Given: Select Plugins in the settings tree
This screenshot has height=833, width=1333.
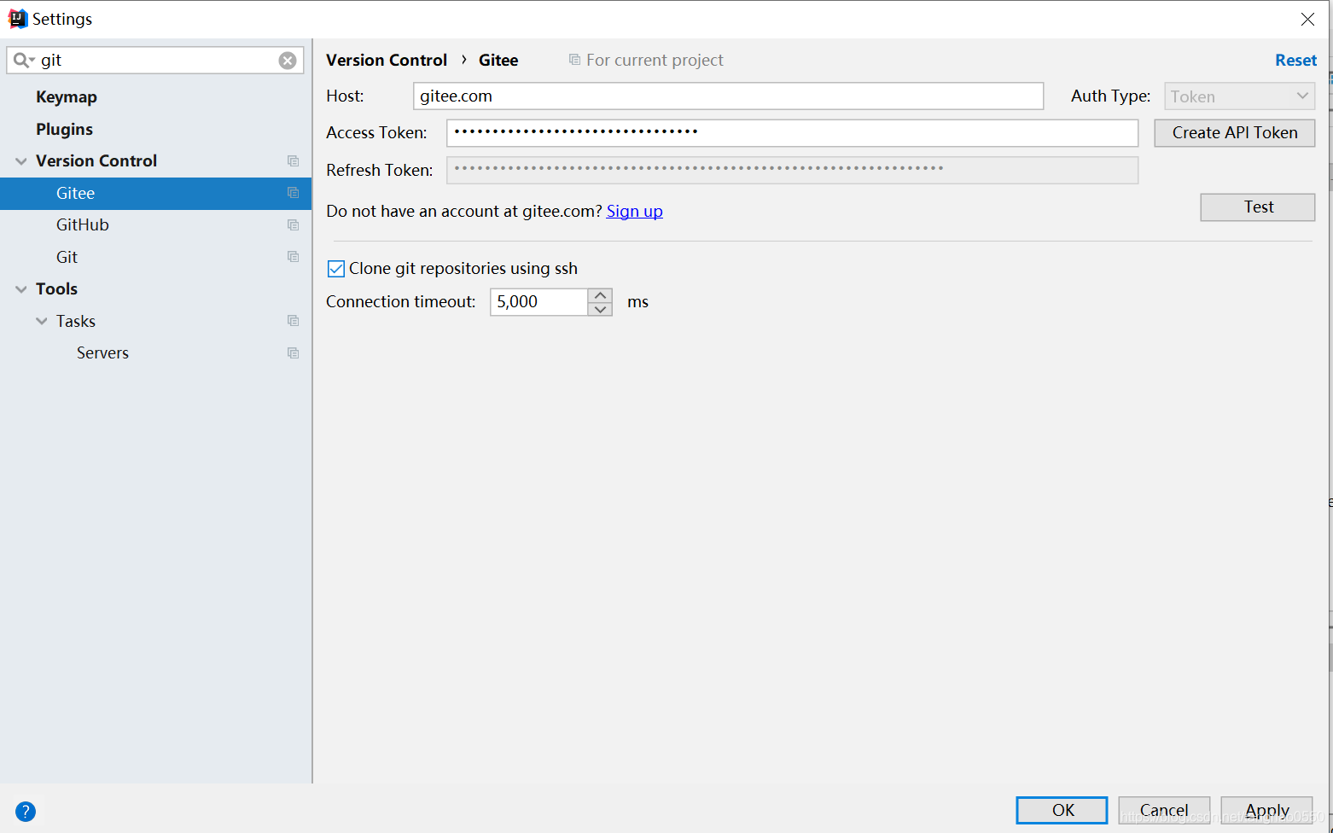Looking at the screenshot, I should point(65,130).
